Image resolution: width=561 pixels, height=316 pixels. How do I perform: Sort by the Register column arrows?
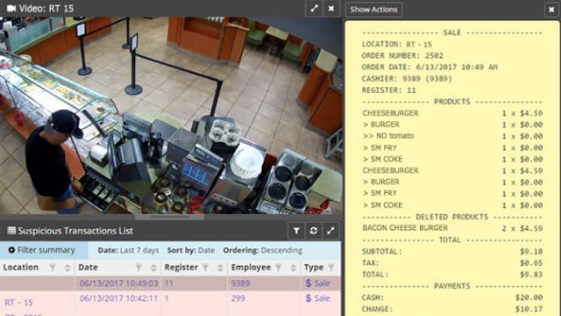click(220, 268)
